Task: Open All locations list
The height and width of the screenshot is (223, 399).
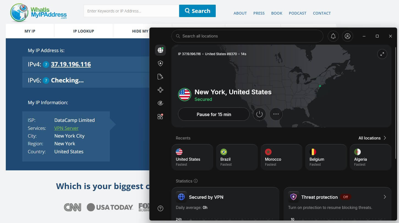Action: click(372, 138)
